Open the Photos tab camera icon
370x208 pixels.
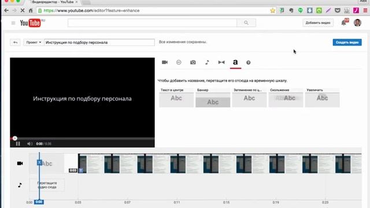click(193, 62)
